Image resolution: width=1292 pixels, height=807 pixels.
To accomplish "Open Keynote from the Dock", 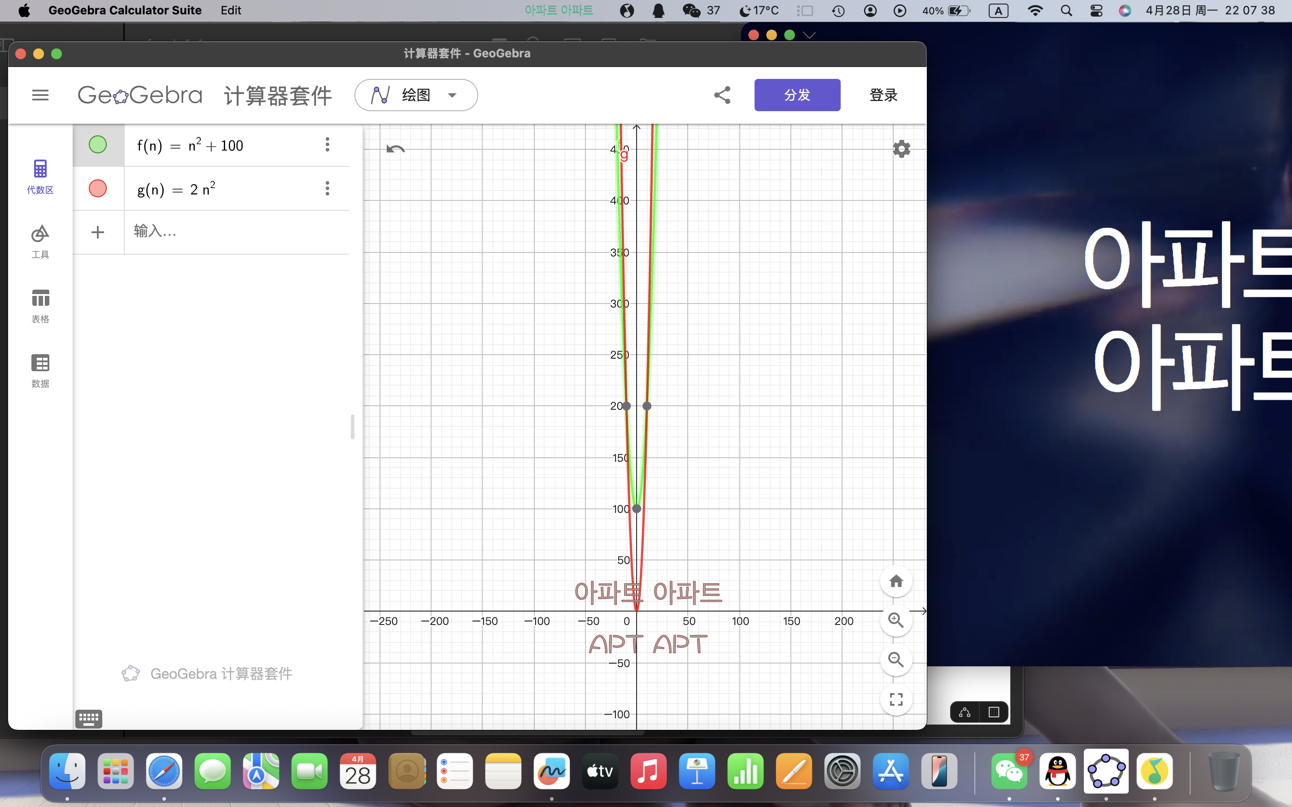I will click(697, 771).
